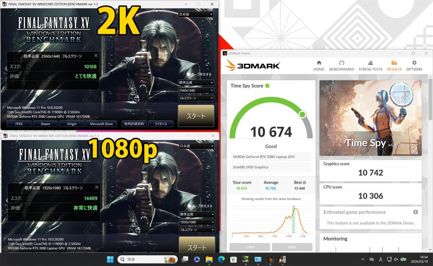Open Task View from the taskbar
This screenshot has height=266, width=433.
point(184,260)
